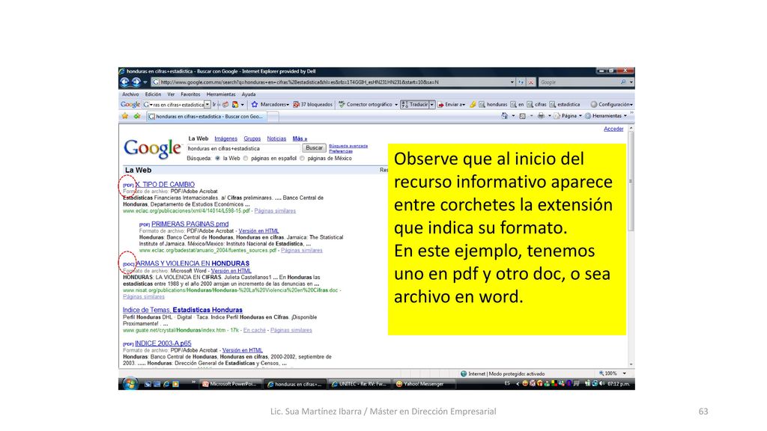Click the search magnifier in the IE search box
The width and height of the screenshot is (767, 431).
(x=622, y=82)
